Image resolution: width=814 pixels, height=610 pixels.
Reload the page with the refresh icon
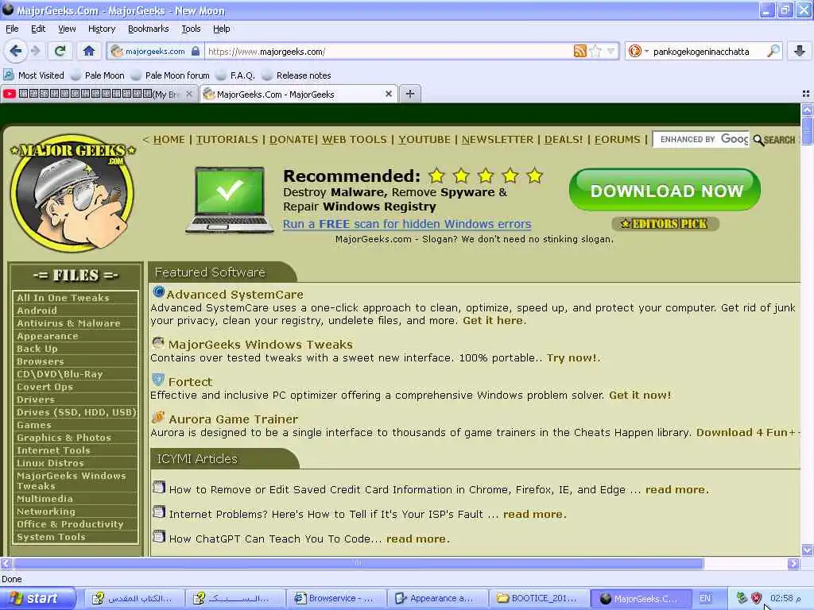[60, 51]
